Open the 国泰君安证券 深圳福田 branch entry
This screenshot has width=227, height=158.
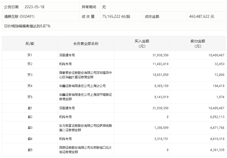(x=85, y=75)
